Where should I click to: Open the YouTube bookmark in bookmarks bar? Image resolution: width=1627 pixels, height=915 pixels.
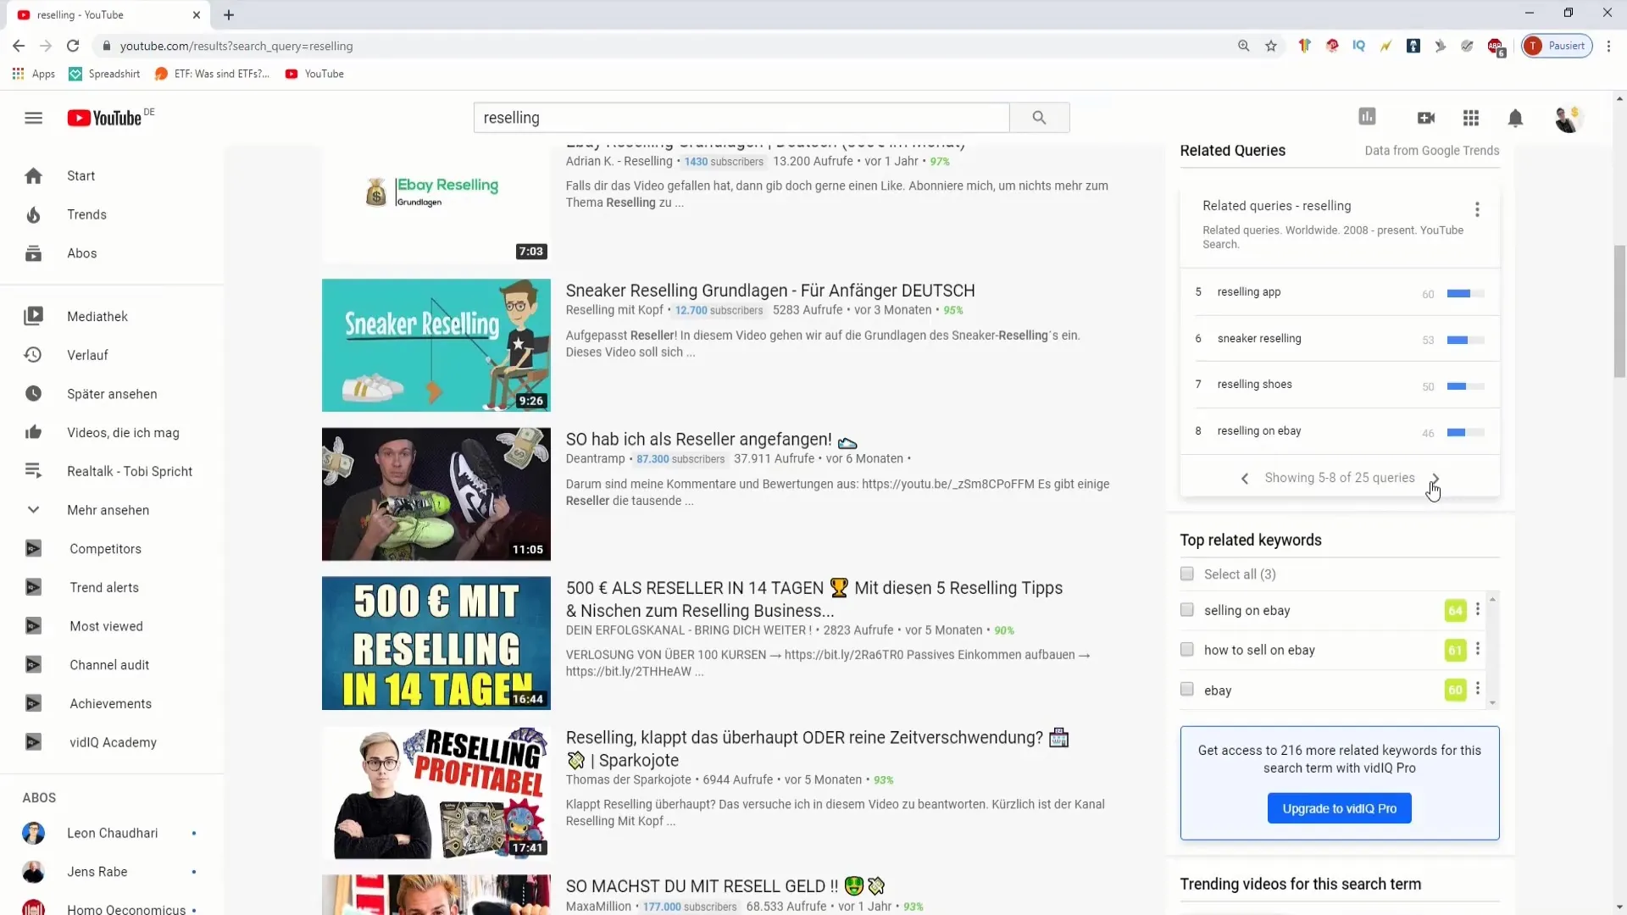(314, 74)
